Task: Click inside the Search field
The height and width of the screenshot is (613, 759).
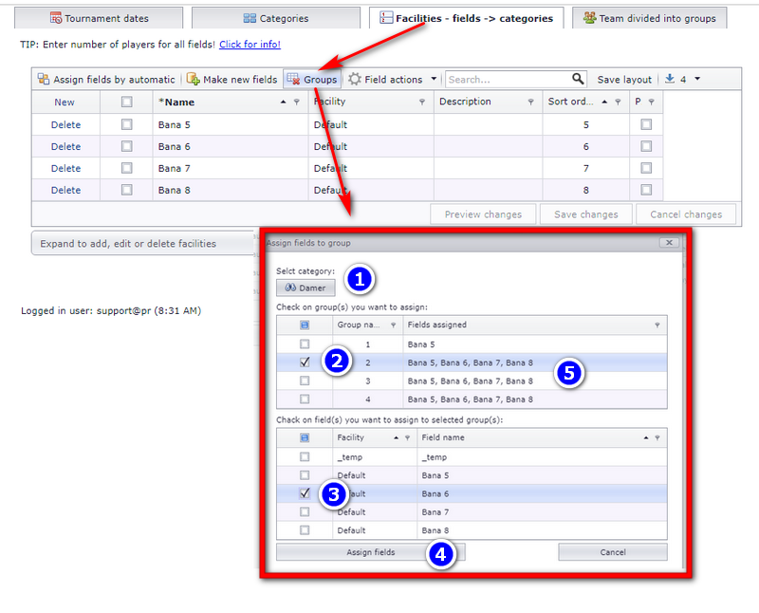Action: [x=509, y=80]
